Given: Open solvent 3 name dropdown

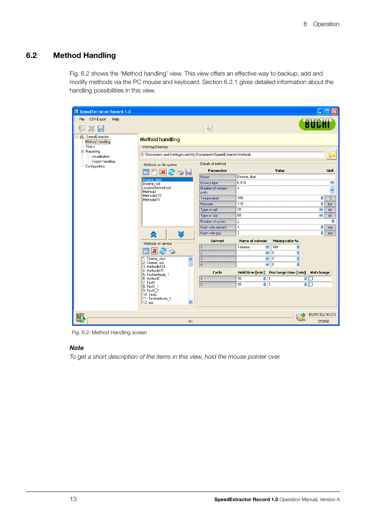Looking at the screenshot, I should [x=267, y=259].
